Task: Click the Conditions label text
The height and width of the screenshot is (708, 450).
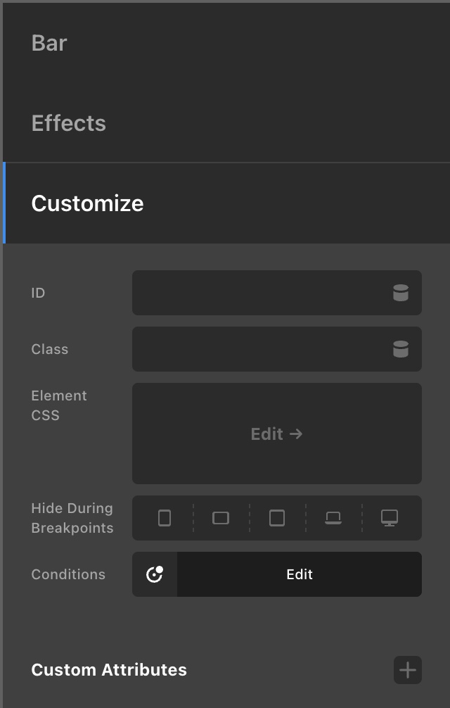Action: tap(68, 574)
